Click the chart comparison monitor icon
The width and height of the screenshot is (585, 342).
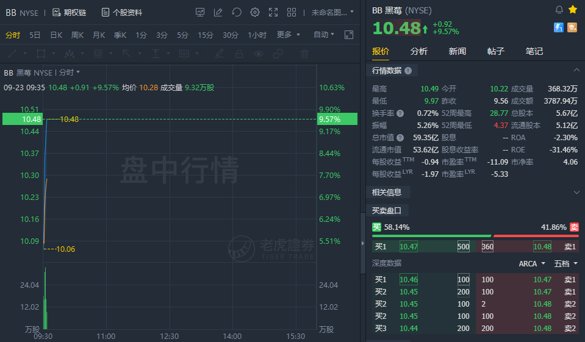tap(200, 12)
